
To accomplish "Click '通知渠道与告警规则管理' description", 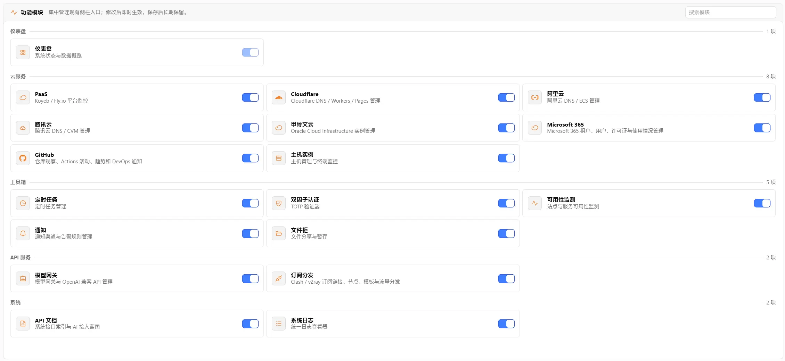I will 64,237.
